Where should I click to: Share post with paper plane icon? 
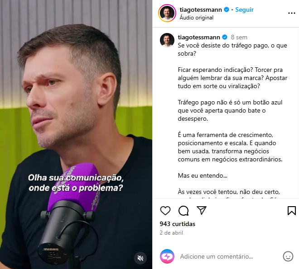pyautogui.click(x=202, y=210)
